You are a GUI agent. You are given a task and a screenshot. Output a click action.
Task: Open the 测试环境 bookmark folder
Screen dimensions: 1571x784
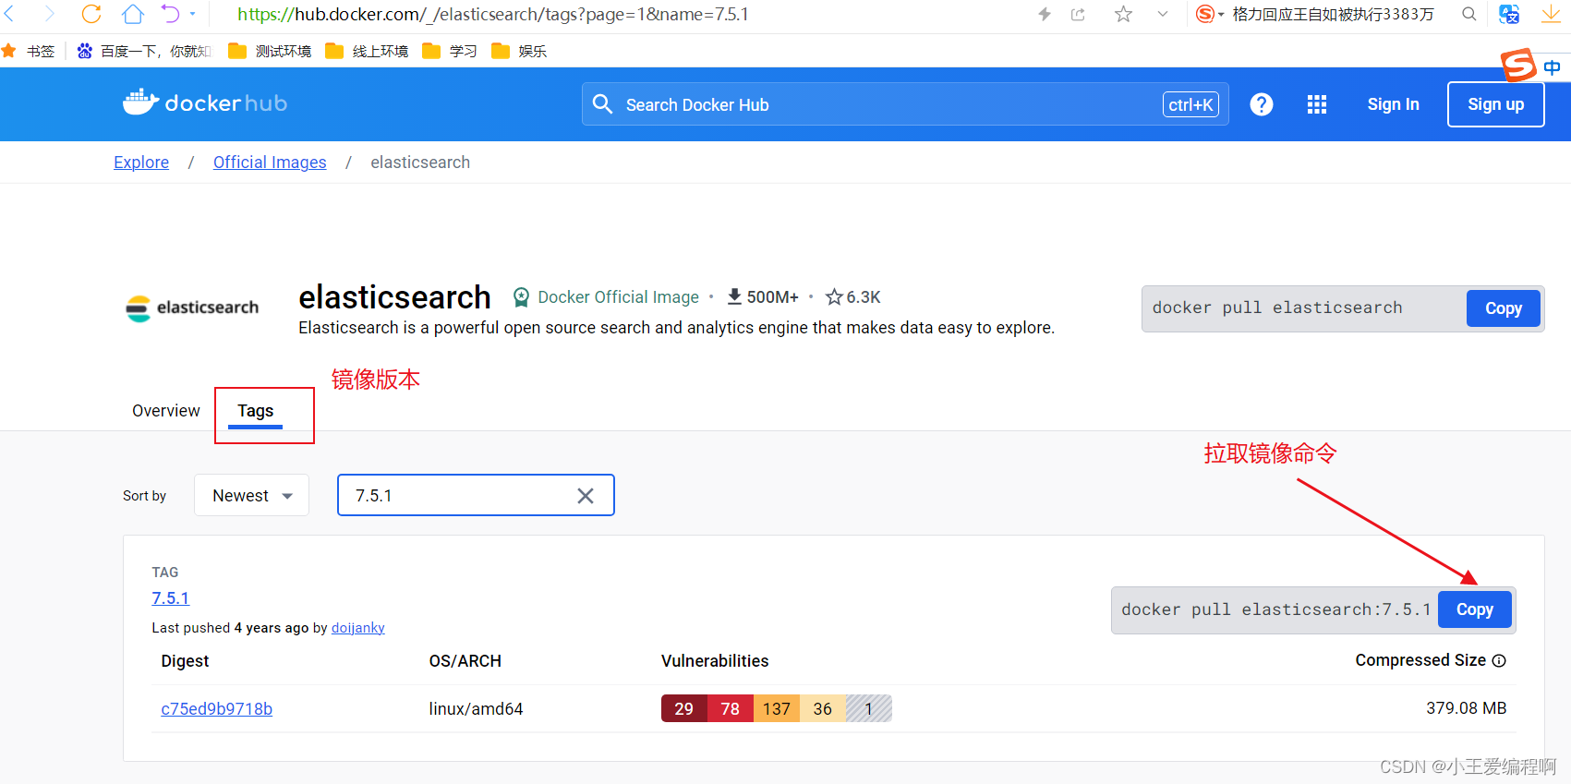tap(270, 51)
